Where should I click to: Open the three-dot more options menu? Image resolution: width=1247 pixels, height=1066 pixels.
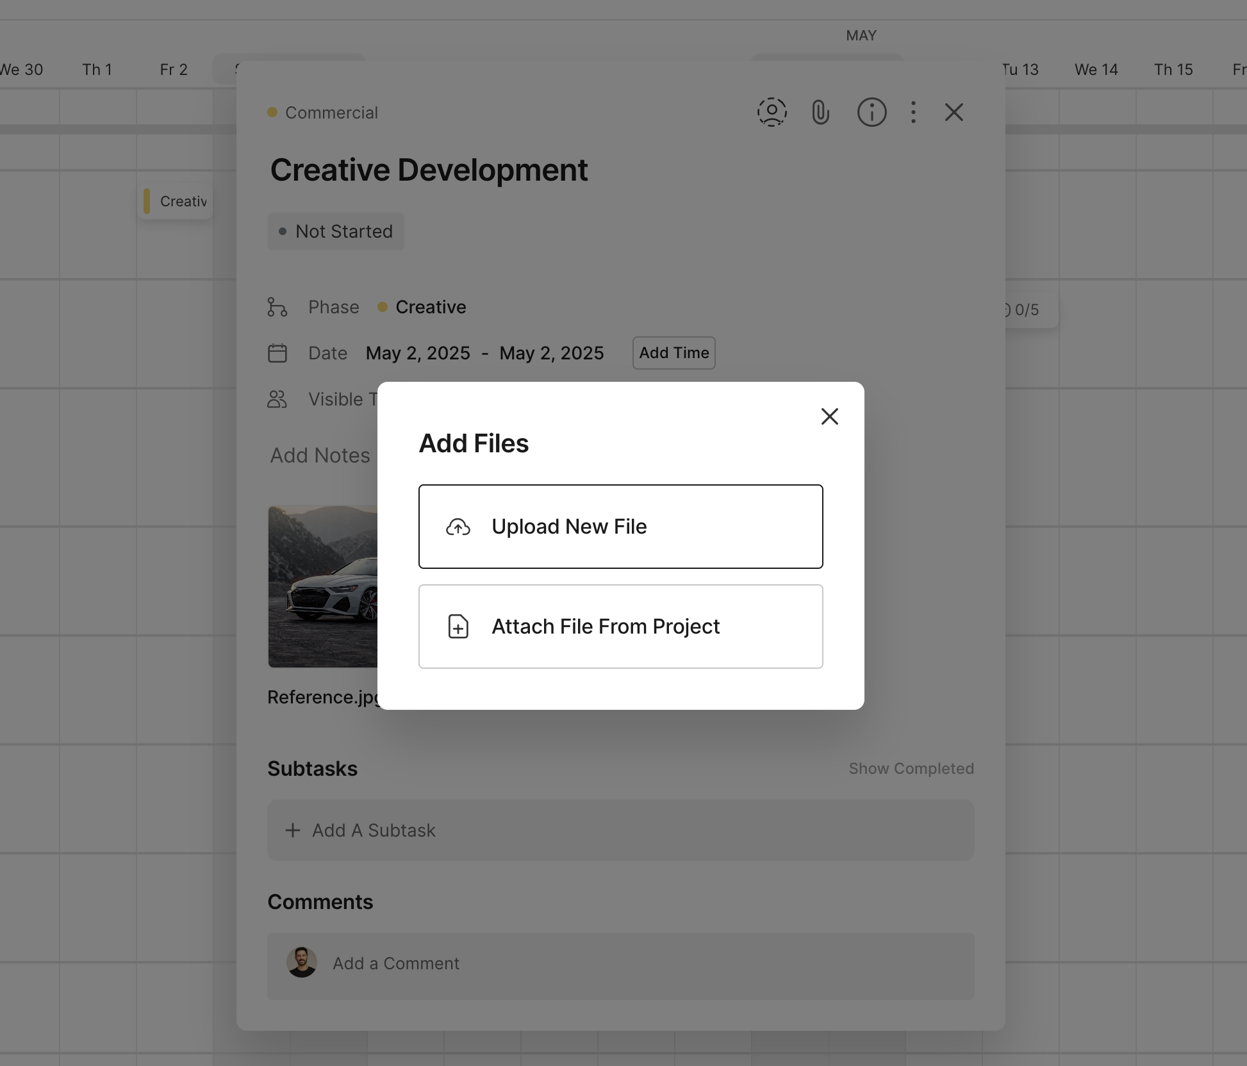[x=913, y=113]
